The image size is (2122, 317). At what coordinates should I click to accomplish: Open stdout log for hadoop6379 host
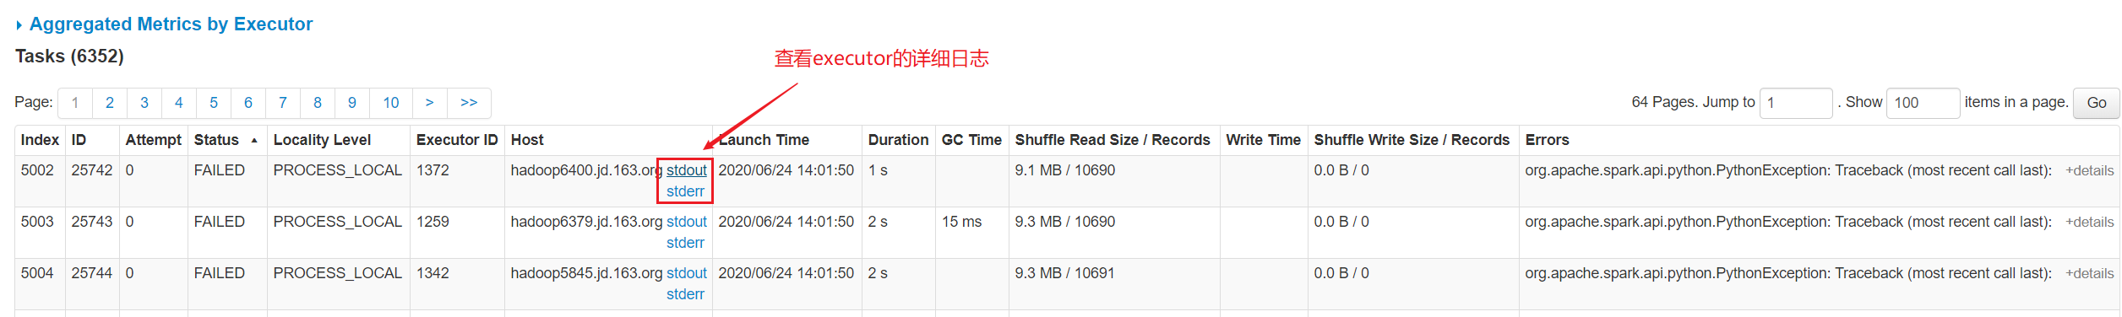(x=687, y=222)
